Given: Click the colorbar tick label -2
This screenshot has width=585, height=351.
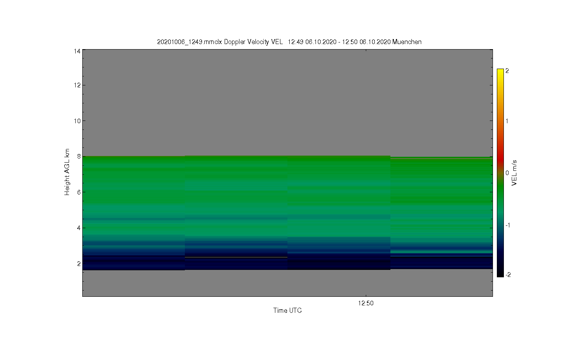Looking at the screenshot, I should [508, 275].
